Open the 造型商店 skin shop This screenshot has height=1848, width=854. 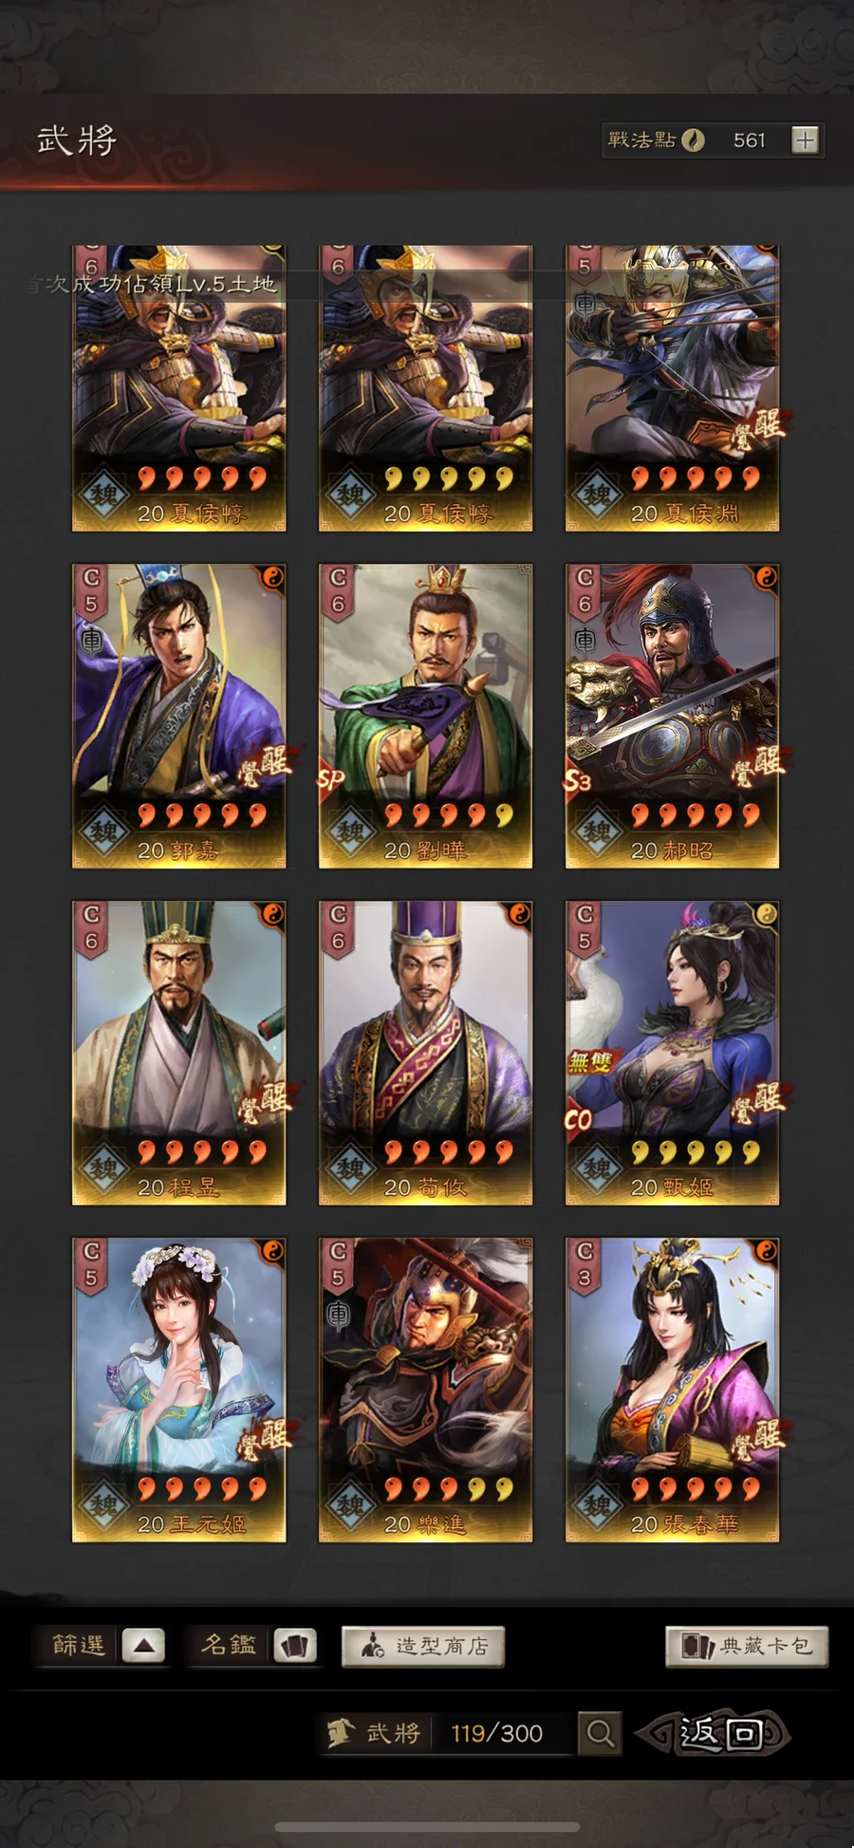point(423,1646)
